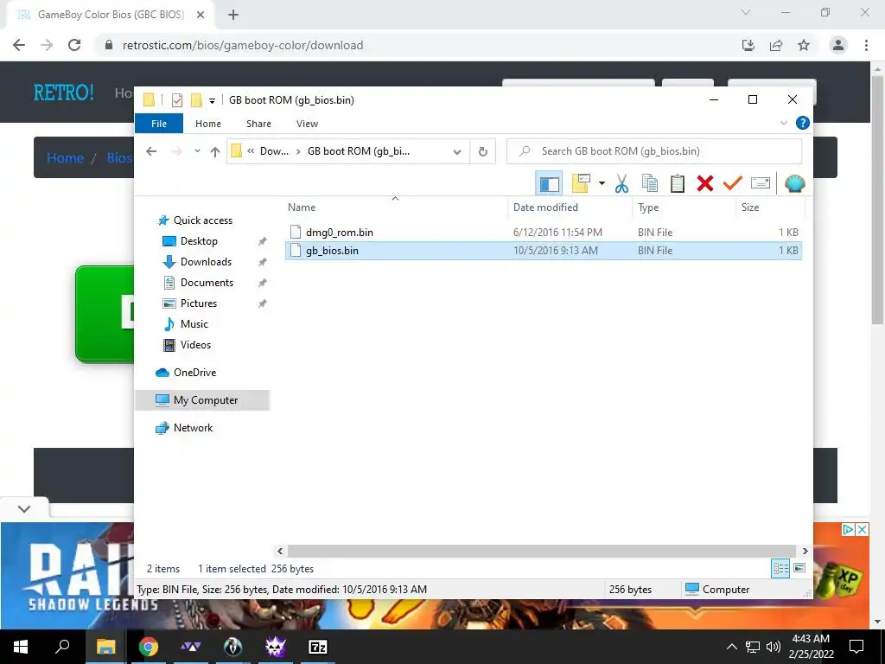Open Explorer help question mark icon
Screen dimensions: 885x664
point(802,123)
